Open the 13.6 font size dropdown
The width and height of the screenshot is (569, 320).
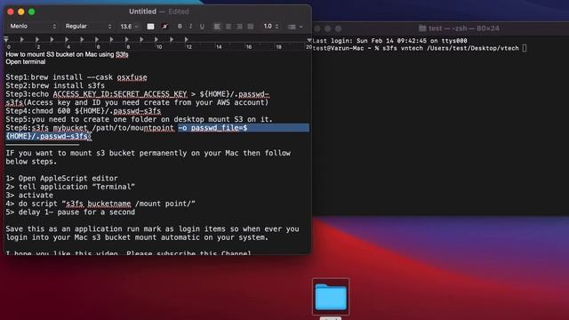[129, 27]
